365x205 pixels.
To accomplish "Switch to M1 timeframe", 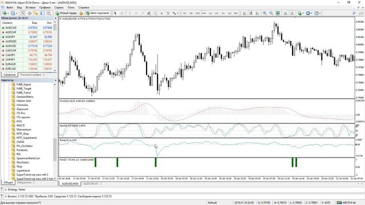I will coord(185,13).
